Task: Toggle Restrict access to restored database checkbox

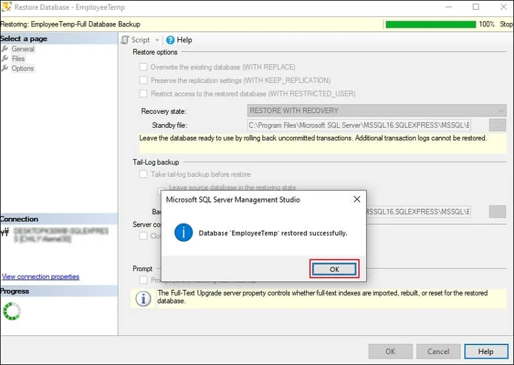Action: (143, 94)
